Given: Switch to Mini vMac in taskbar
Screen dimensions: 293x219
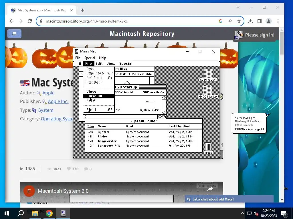Looking at the screenshot, I should tap(63, 213).
